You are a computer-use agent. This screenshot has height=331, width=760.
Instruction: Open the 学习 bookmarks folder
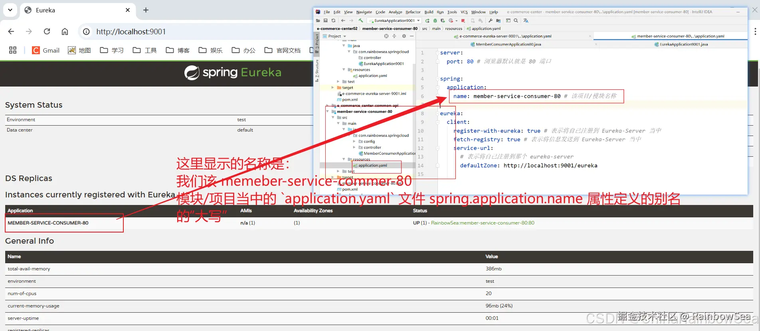[x=112, y=50]
